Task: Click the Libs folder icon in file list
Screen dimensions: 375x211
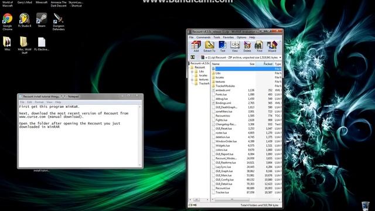Action: (213, 73)
